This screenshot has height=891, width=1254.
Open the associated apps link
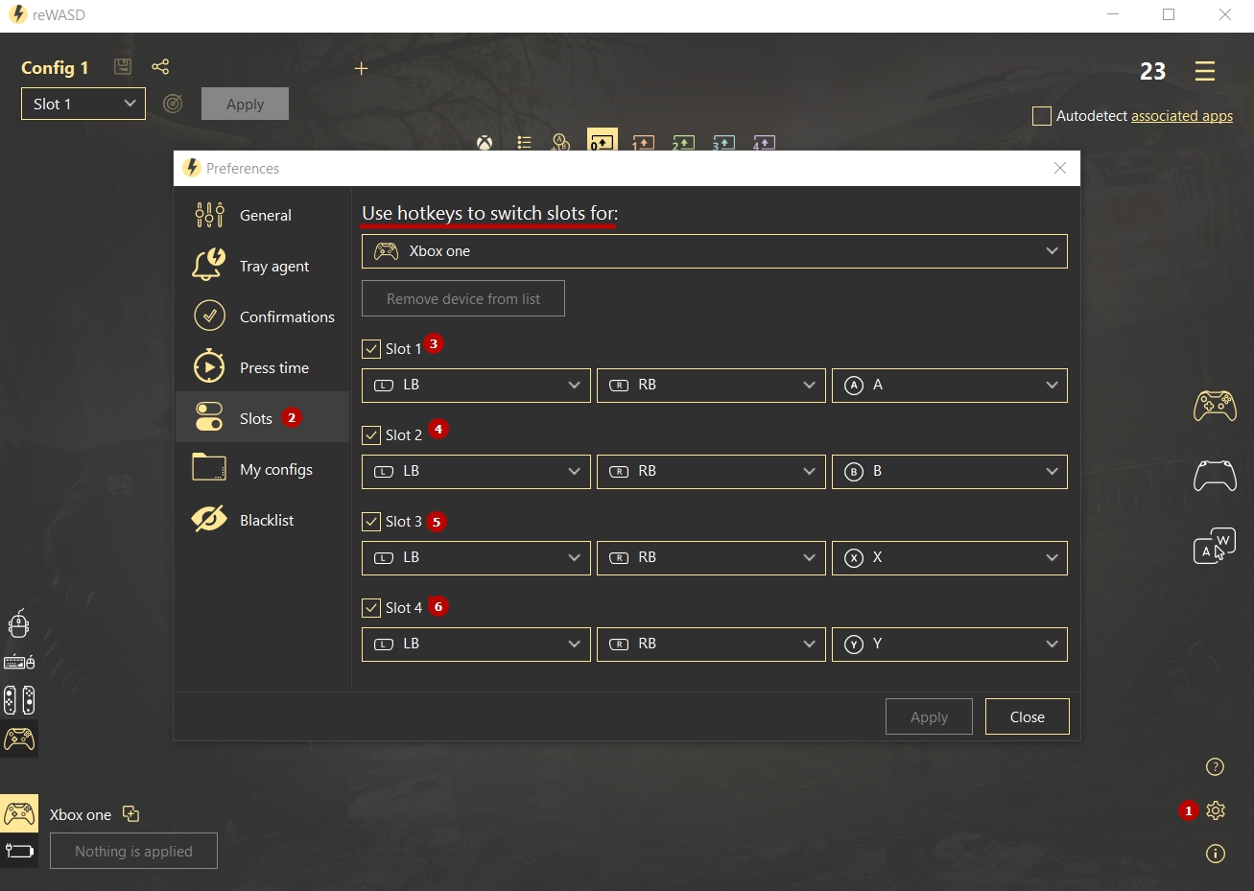[1181, 116]
